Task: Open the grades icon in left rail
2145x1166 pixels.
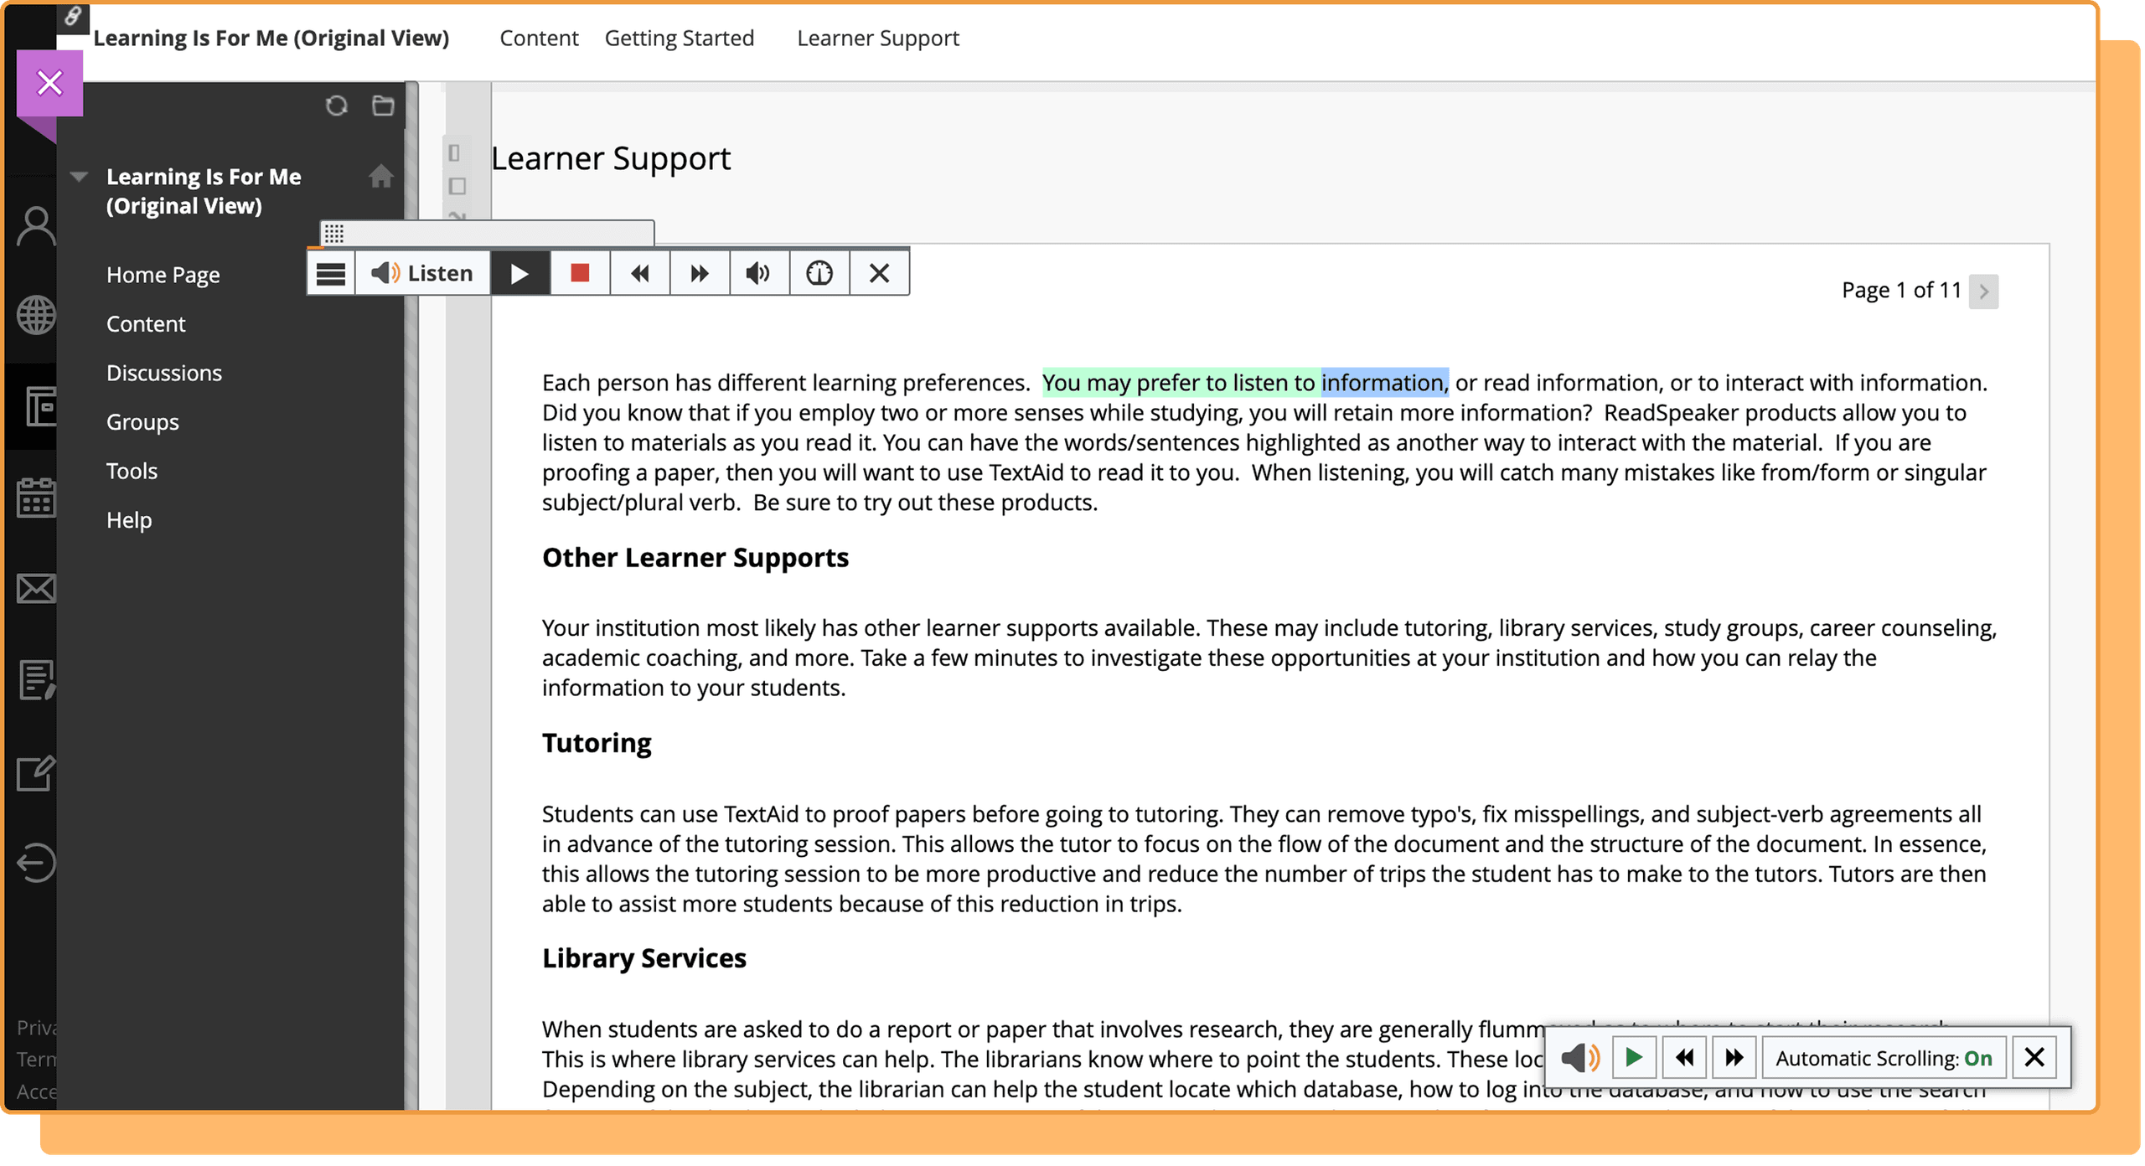Action: (x=36, y=680)
